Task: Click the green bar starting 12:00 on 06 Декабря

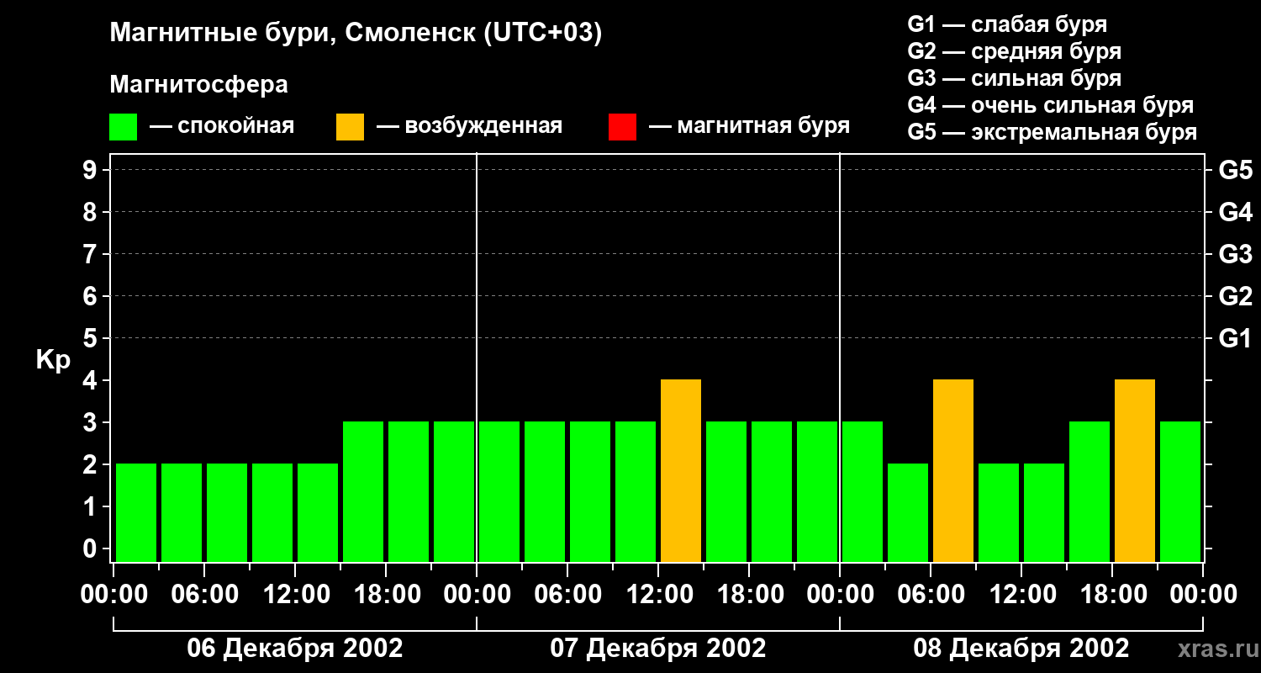Action: [x=318, y=513]
